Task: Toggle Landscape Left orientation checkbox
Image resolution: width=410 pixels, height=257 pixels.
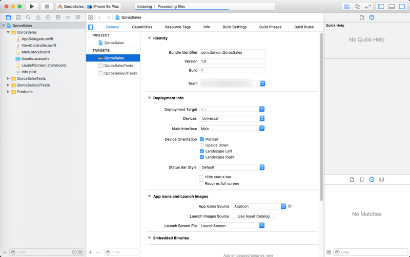Action: (202, 151)
